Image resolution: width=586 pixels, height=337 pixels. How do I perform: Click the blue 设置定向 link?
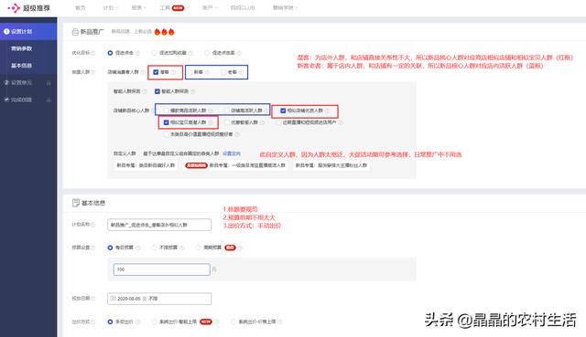[x=232, y=153]
